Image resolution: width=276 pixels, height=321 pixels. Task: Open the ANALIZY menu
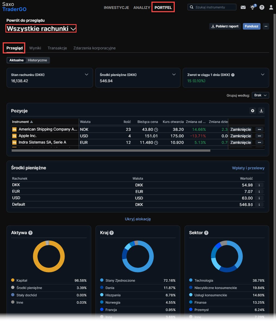click(x=142, y=8)
